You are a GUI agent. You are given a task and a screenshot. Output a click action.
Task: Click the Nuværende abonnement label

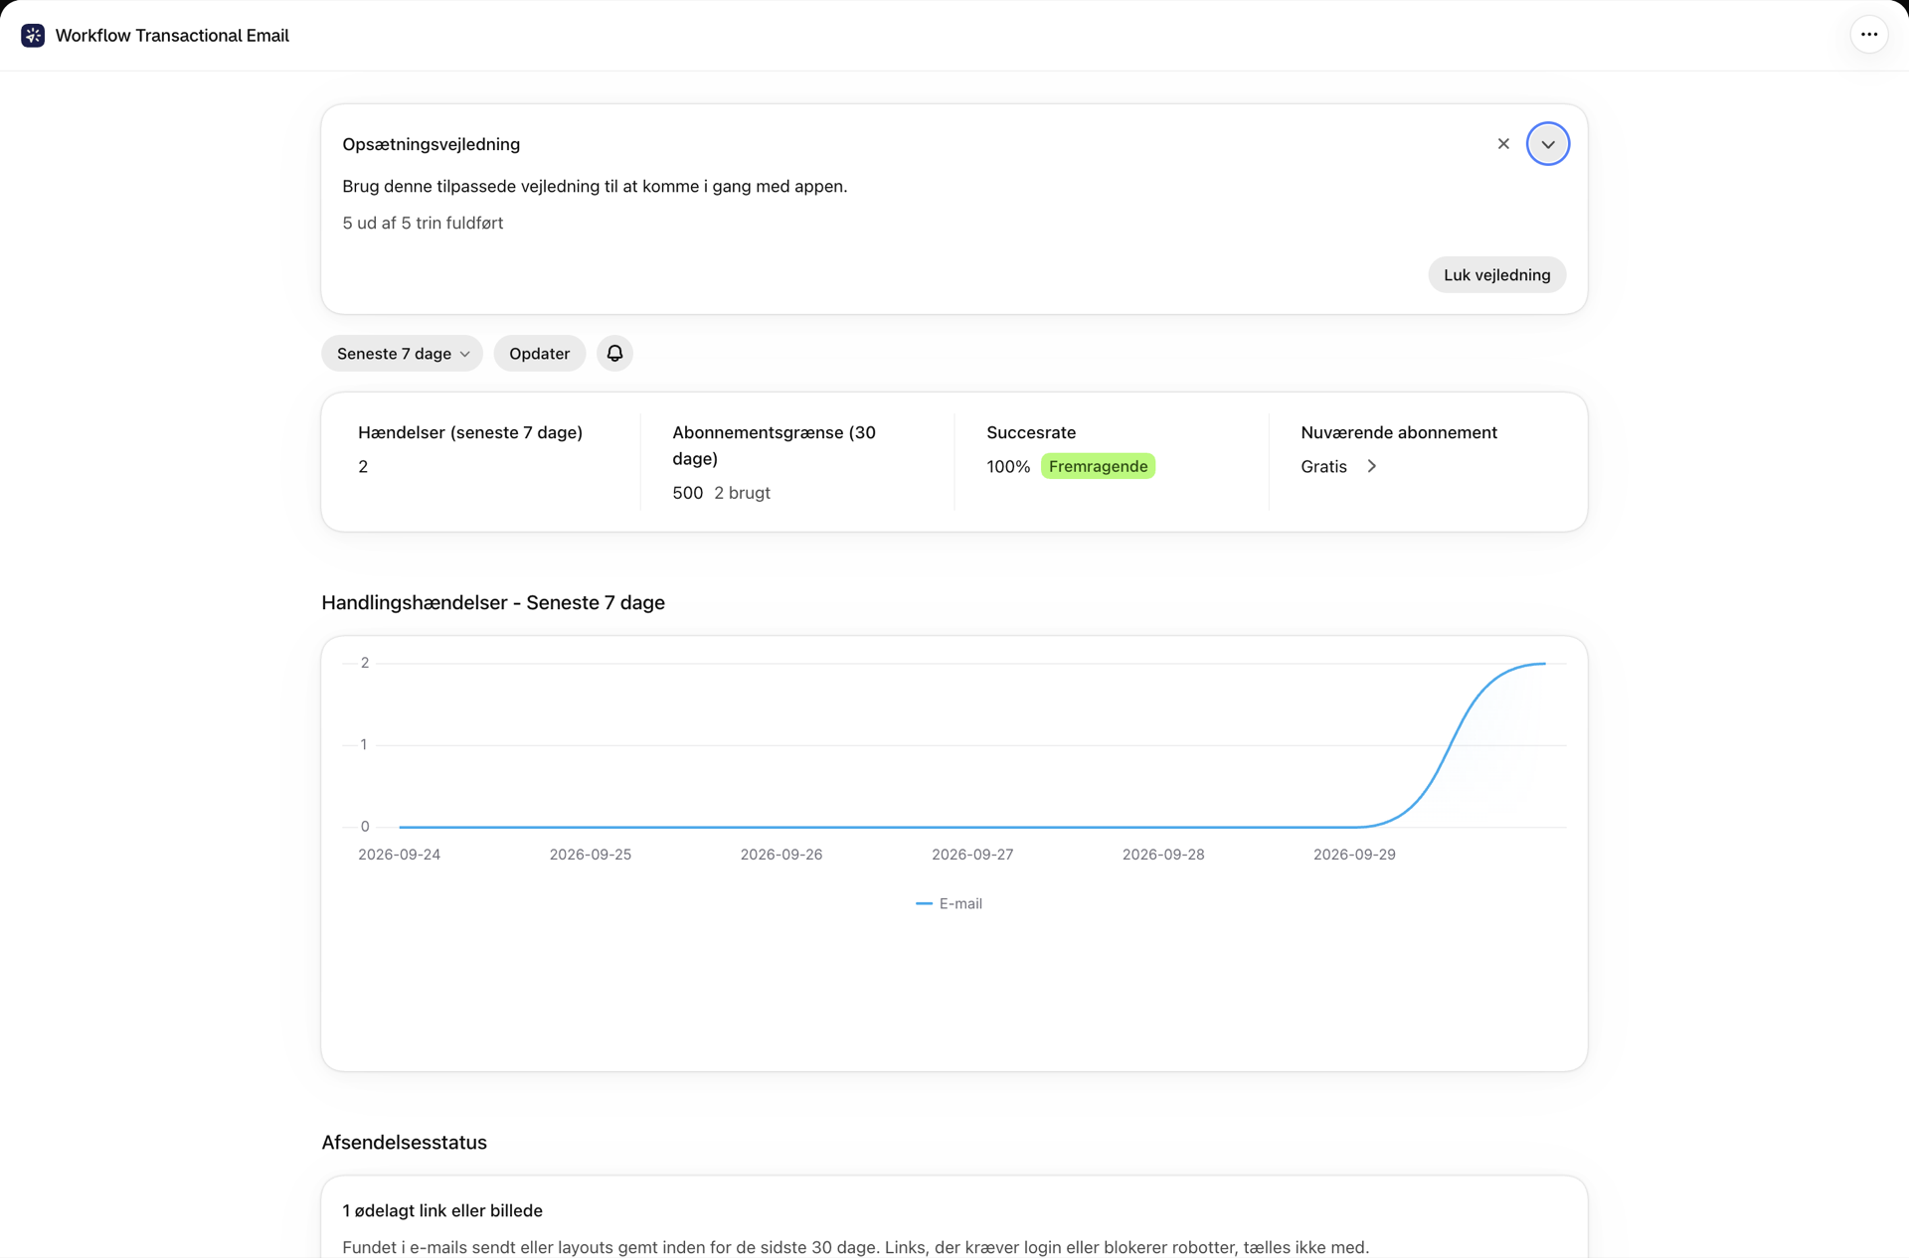(x=1399, y=432)
